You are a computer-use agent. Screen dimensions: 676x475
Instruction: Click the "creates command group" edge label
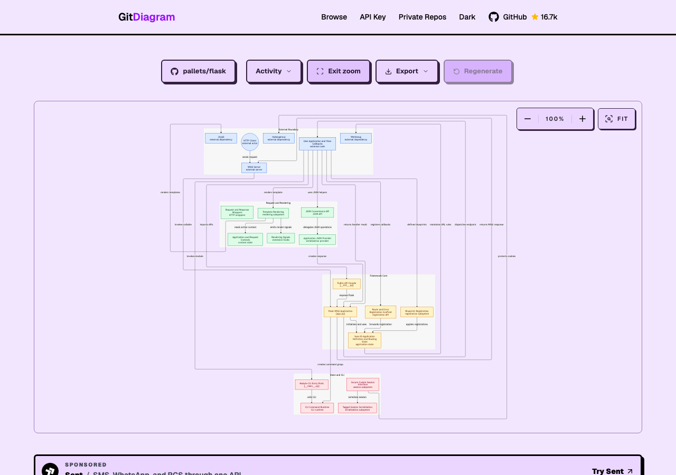pyautogui.click(x=330, y=364)
